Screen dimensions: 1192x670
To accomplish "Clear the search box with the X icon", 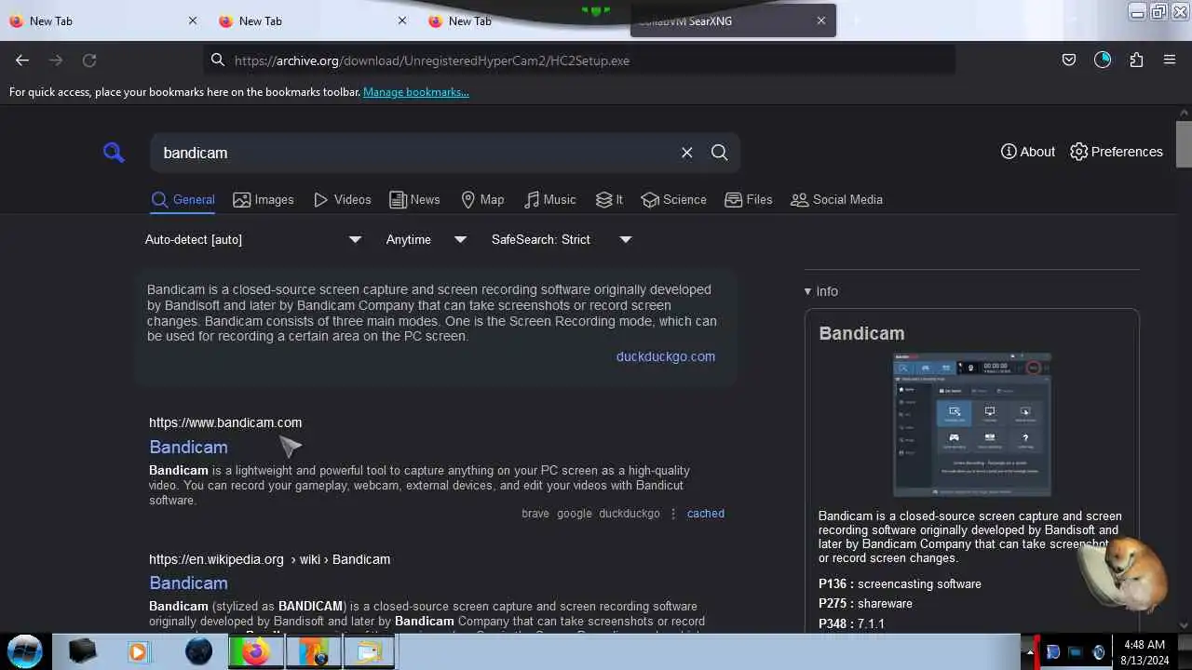I will (x=687, y=153).
